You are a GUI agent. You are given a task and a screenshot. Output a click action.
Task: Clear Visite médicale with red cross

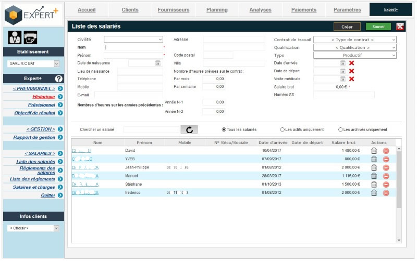[x=351, y=79]
